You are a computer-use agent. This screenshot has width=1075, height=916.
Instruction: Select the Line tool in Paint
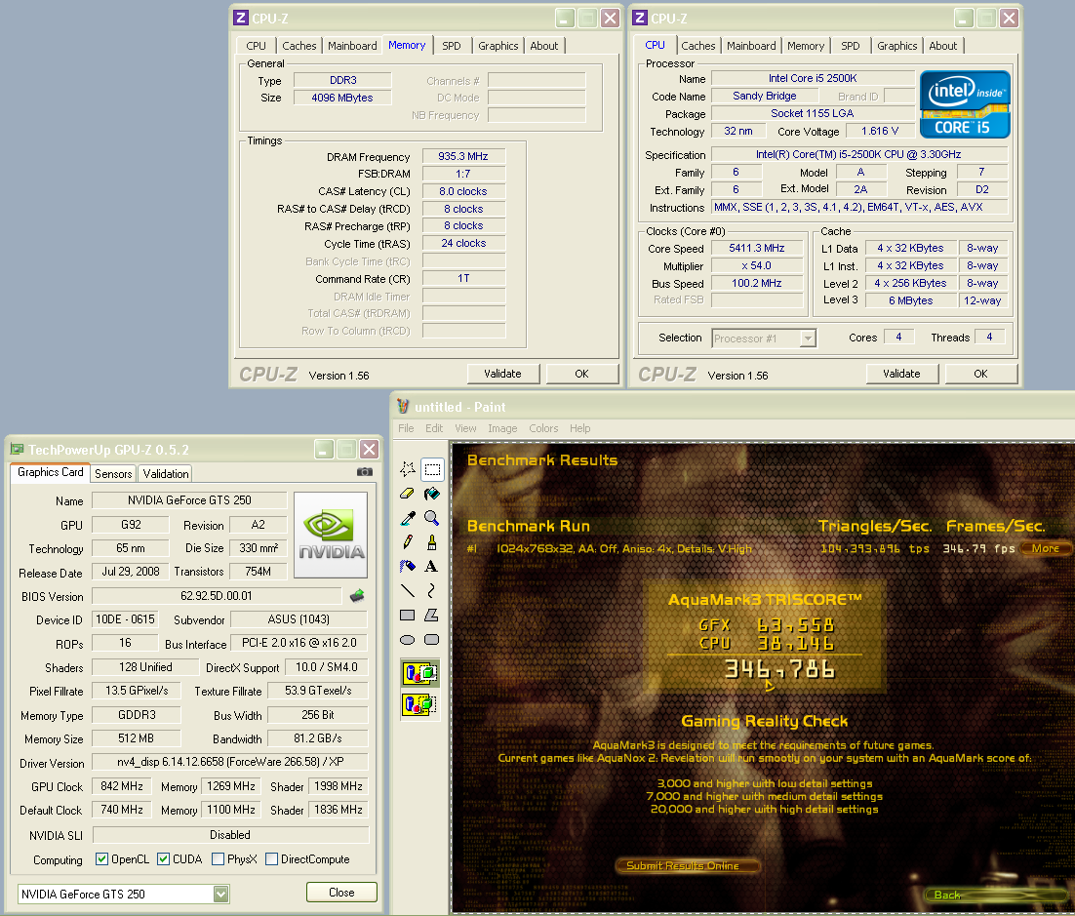(x=407, y=591)
